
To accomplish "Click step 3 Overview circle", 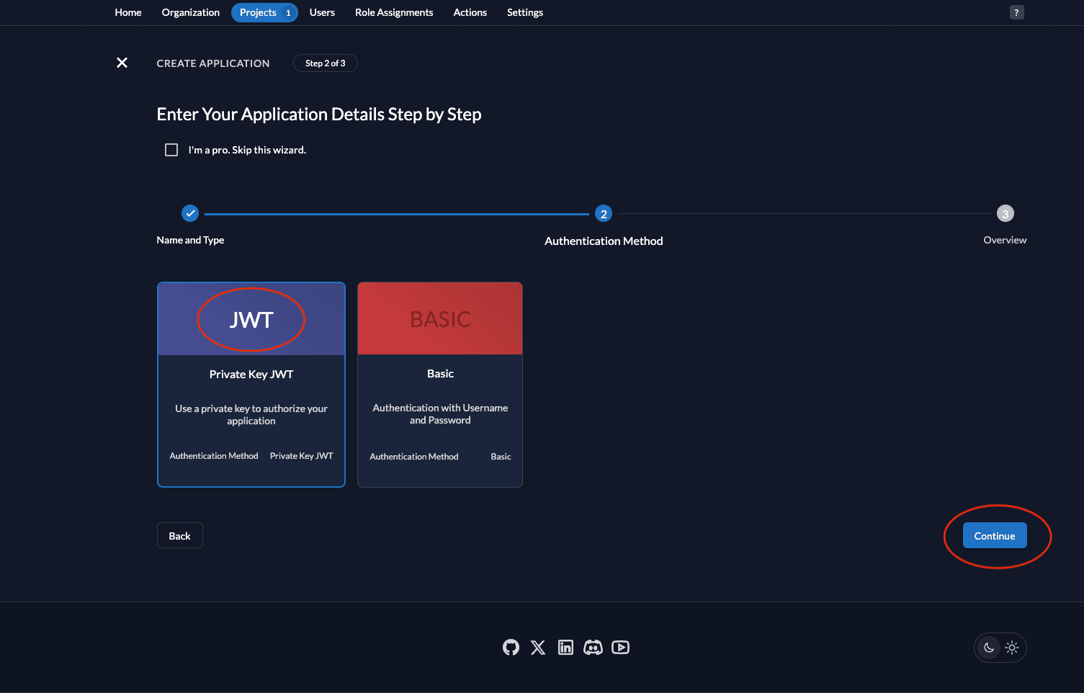I will [1005, 213].
